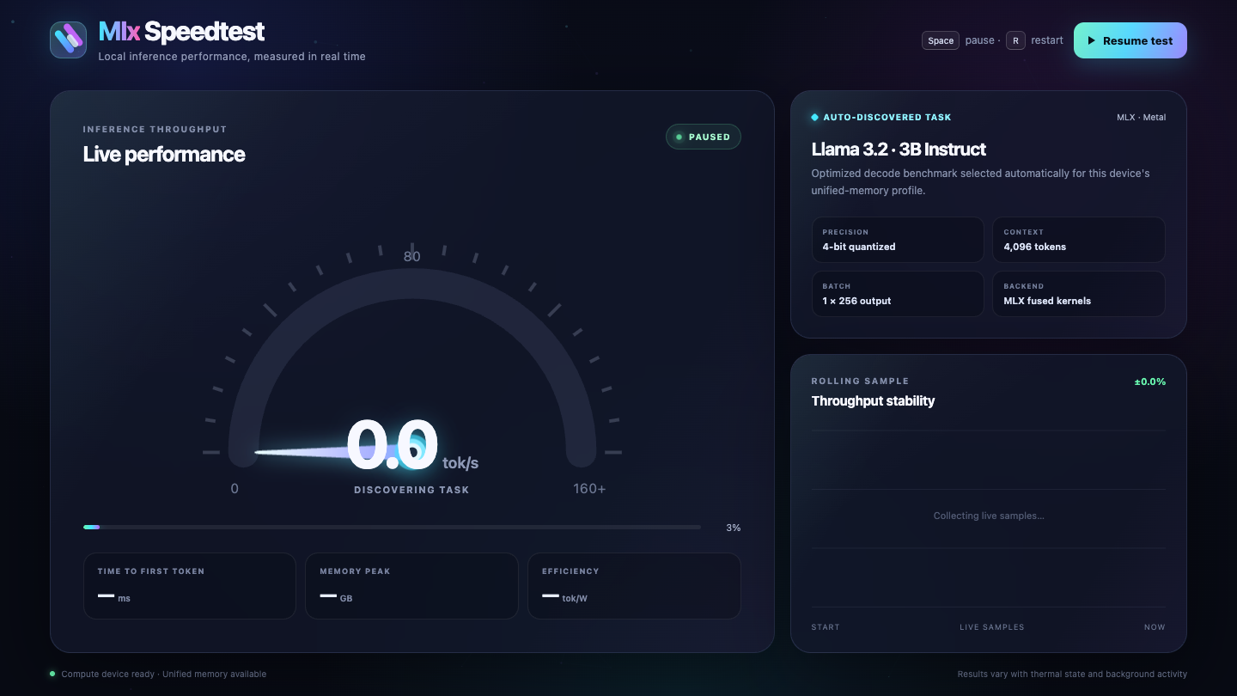Click the Llama 3.2 · 3B Instruct title

tap(899, 150)
